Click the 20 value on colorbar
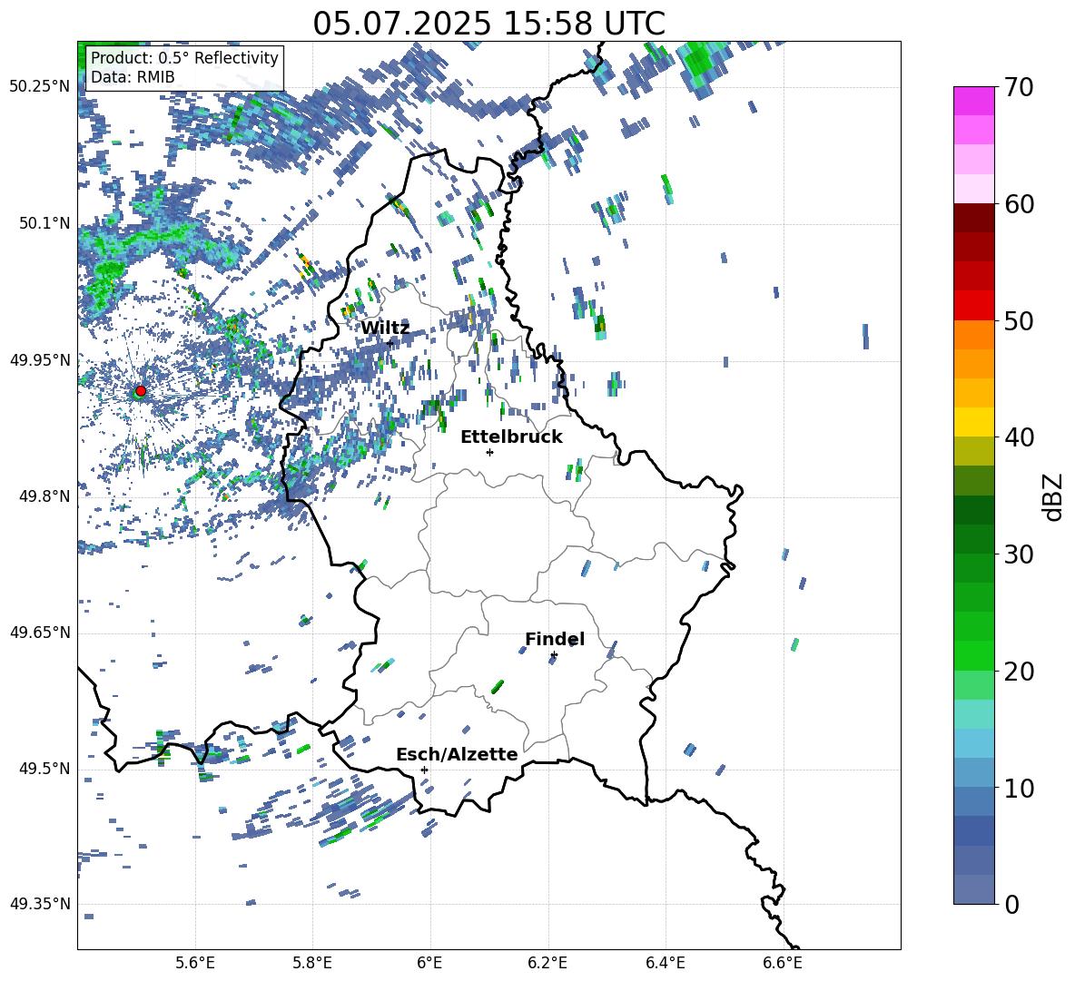 click(x=1019, y=672)
